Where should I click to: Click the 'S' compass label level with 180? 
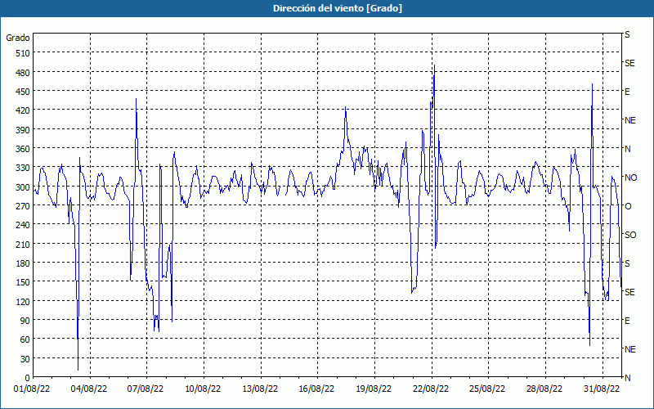pyautogui.click(x=627, y=263)
